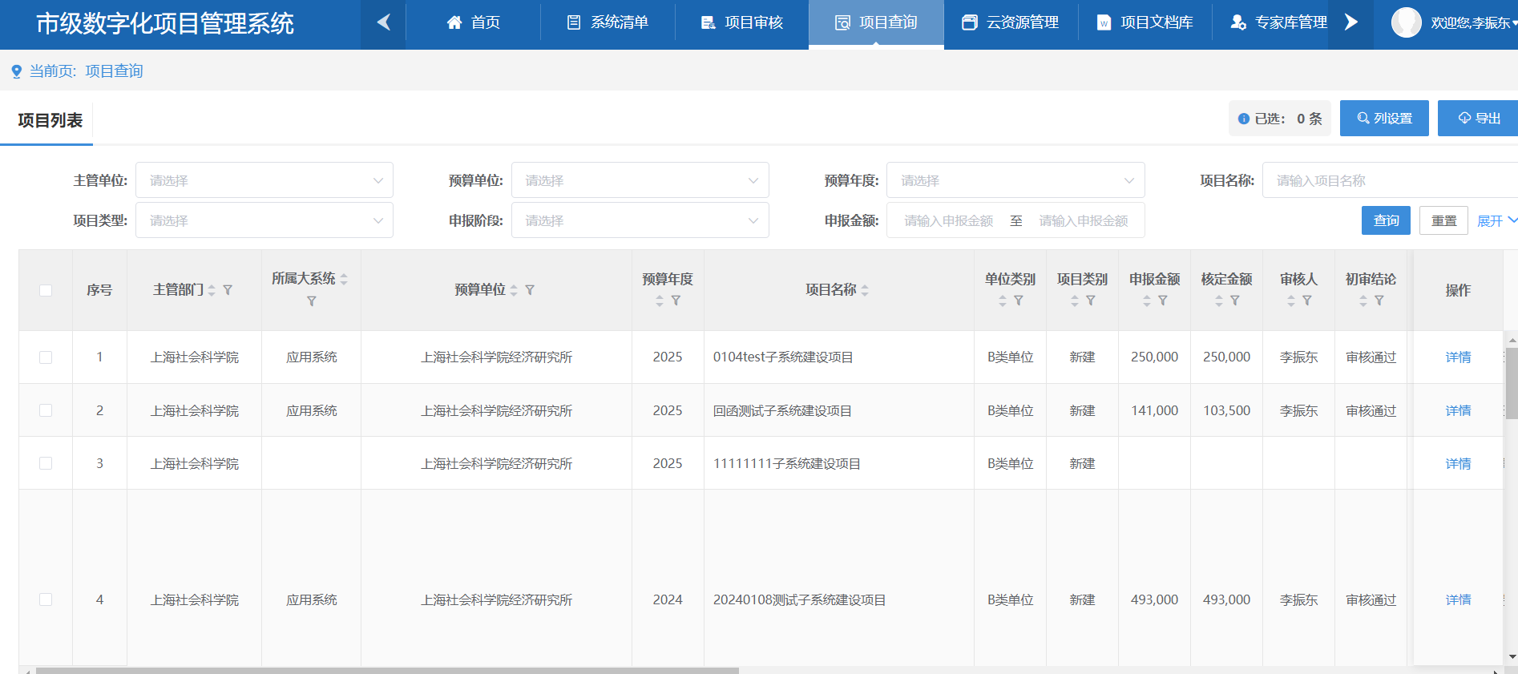Viewport: 1518px width, 674px height.
Task: Open the 项目文档库 menu item
Action: 1145,22
